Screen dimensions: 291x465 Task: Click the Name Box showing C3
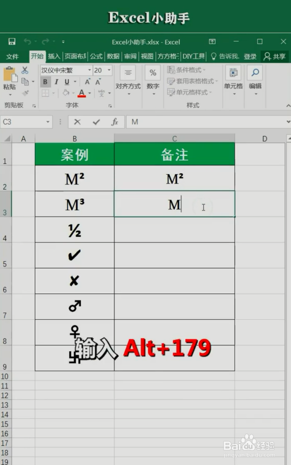click(26, 122)
